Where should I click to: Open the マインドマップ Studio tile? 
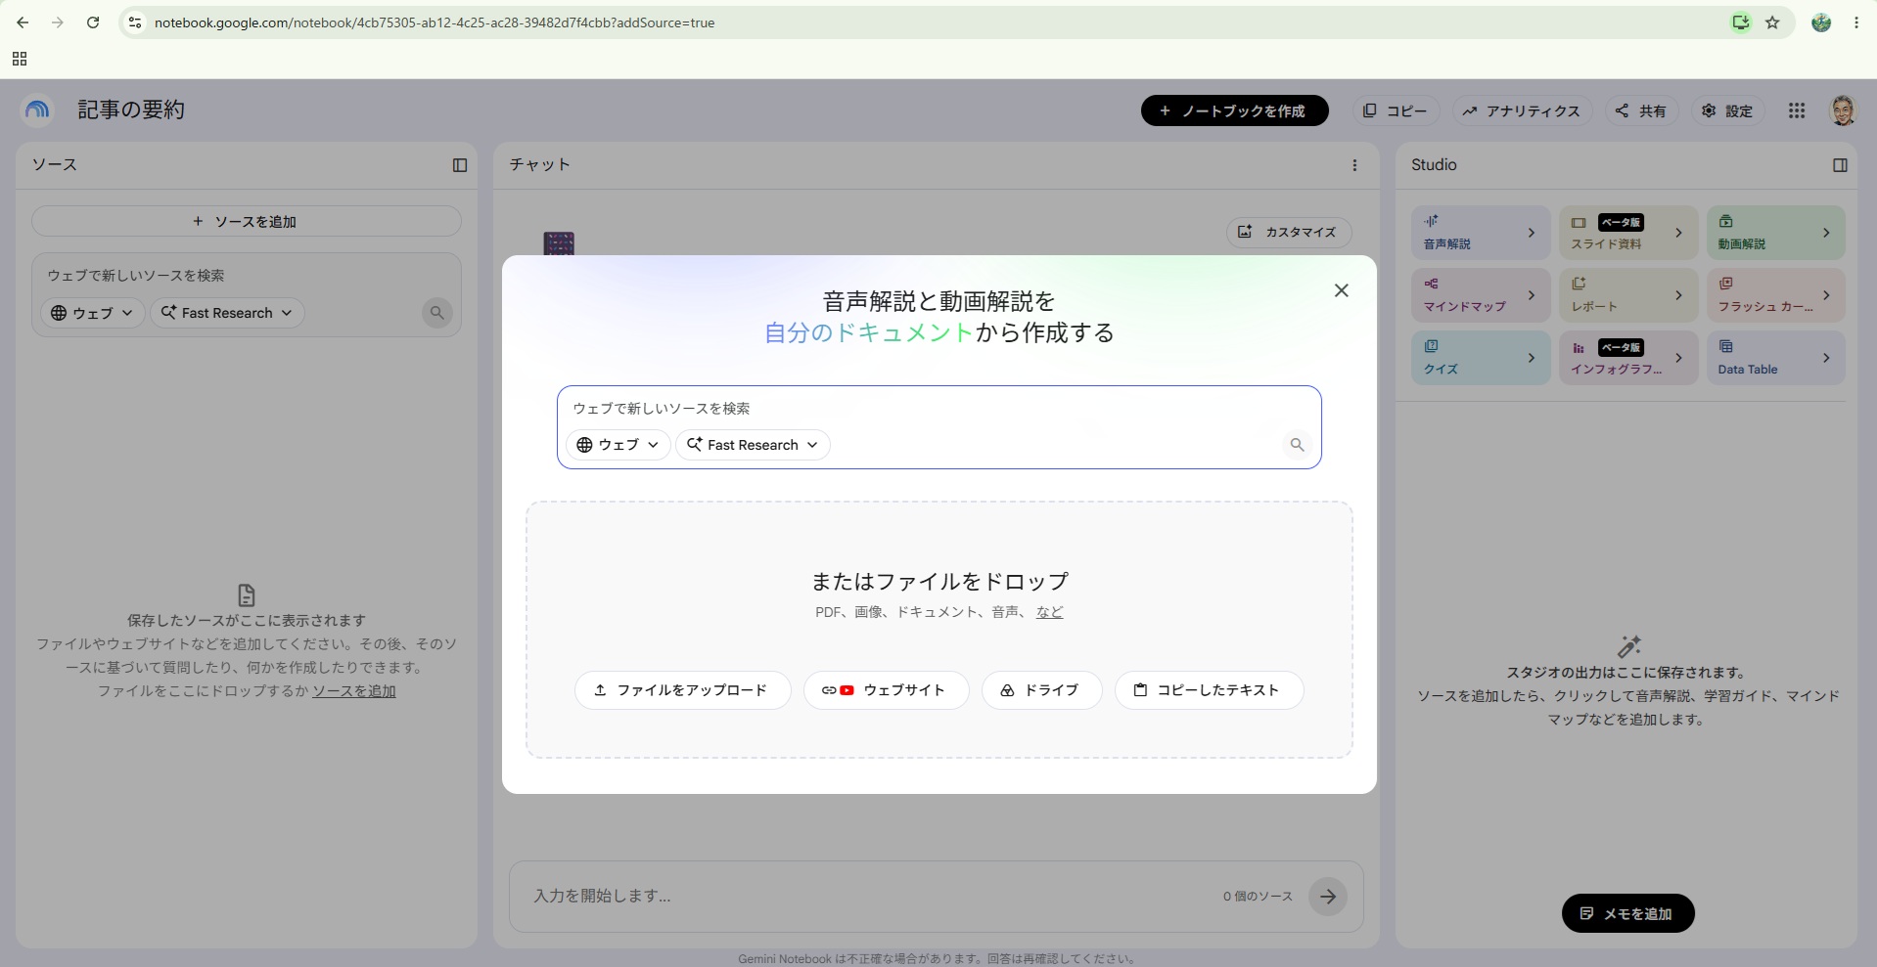1481,295
